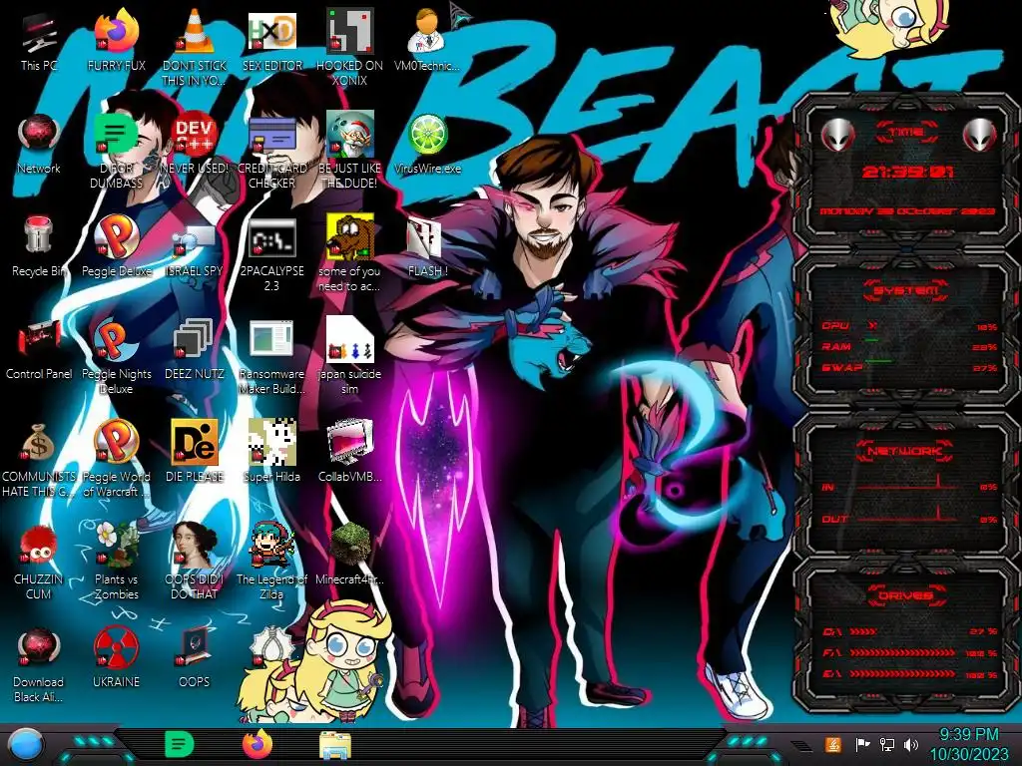The image size is (1022, 766).
Task: Click the NETWORK widget header
Action: (x=905, y=450)
